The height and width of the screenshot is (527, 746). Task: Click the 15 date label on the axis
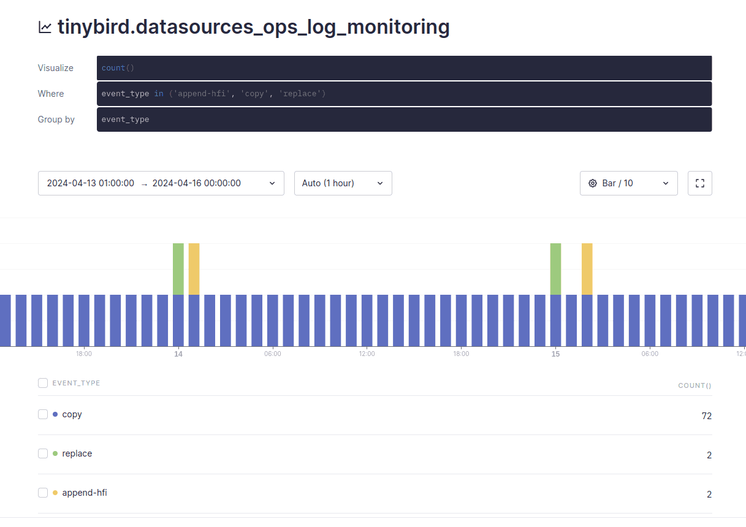coord(555,354)
